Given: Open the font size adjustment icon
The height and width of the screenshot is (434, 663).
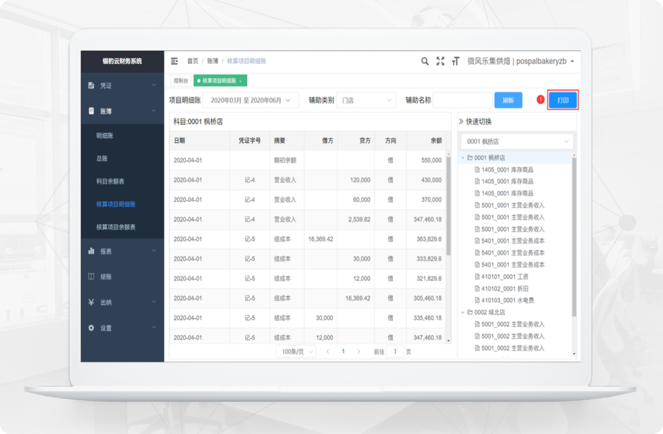Looking at the screenshot, I should click(x=455, y=61).
